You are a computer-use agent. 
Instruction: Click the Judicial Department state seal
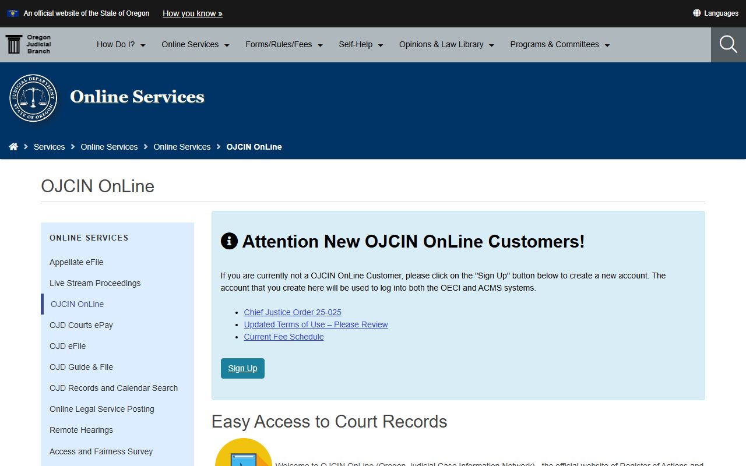pos(33,98)
